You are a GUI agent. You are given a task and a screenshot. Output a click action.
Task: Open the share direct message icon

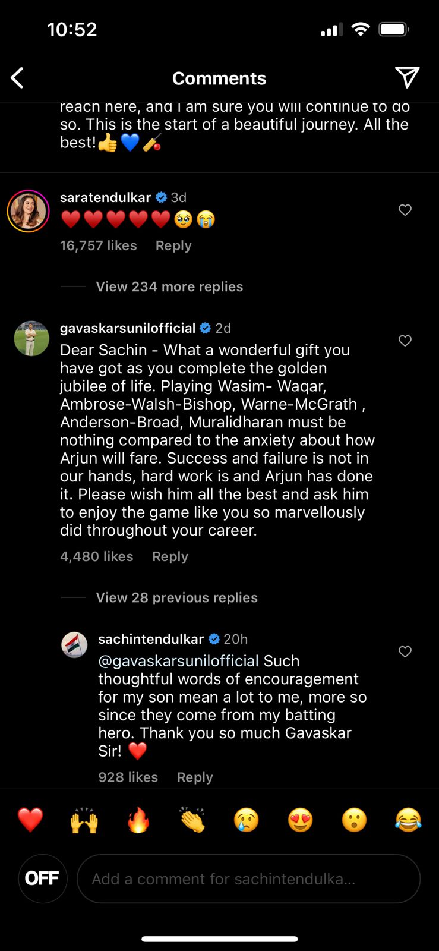pyautogui.click(x=408, y=77)
